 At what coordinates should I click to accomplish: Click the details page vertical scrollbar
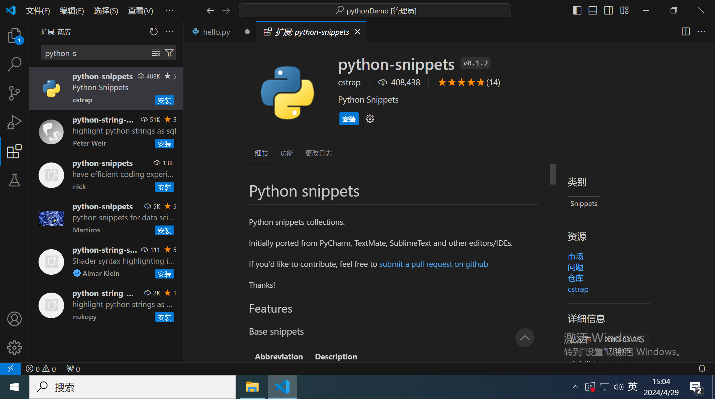[553, 174]
